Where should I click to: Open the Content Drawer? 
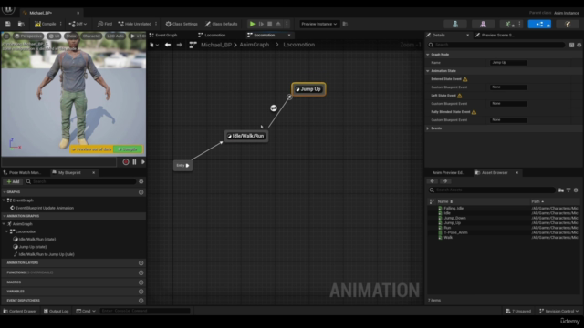point(20,311)
